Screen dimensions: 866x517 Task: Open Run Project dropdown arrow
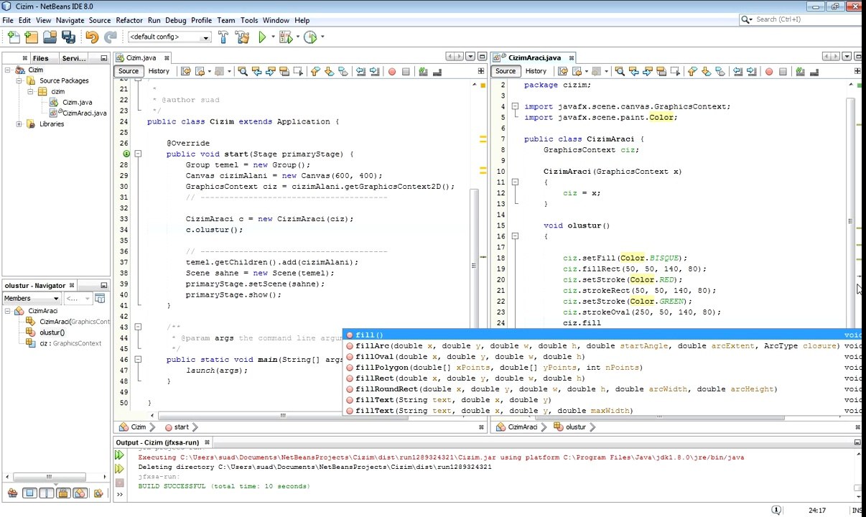(x=273, y=37)
